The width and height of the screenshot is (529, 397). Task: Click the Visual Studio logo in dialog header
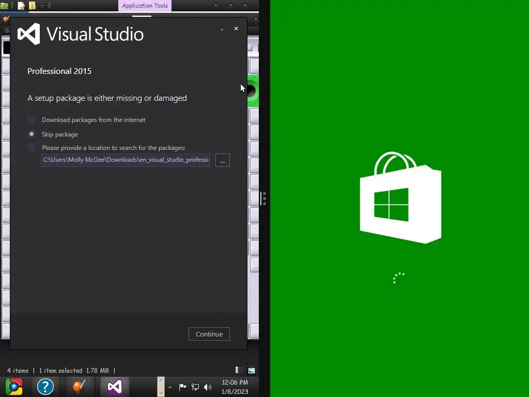coord(29,34)
